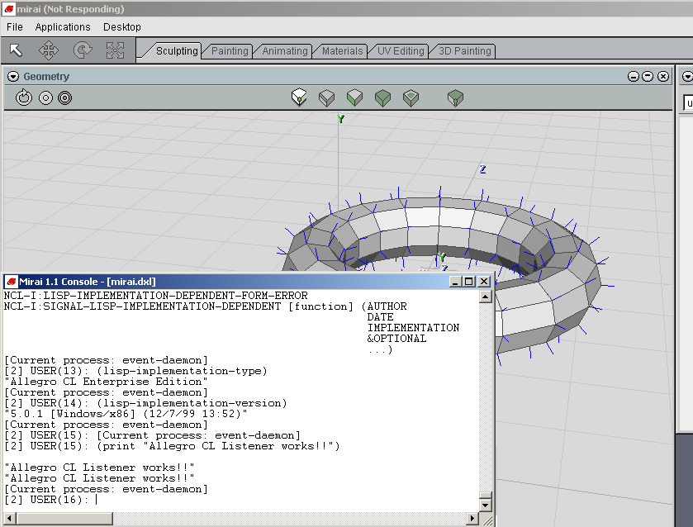The width and height of the screenshot is (693, 527).
Task: Click the second round button of Geometry panel
Action: point(648,77)
